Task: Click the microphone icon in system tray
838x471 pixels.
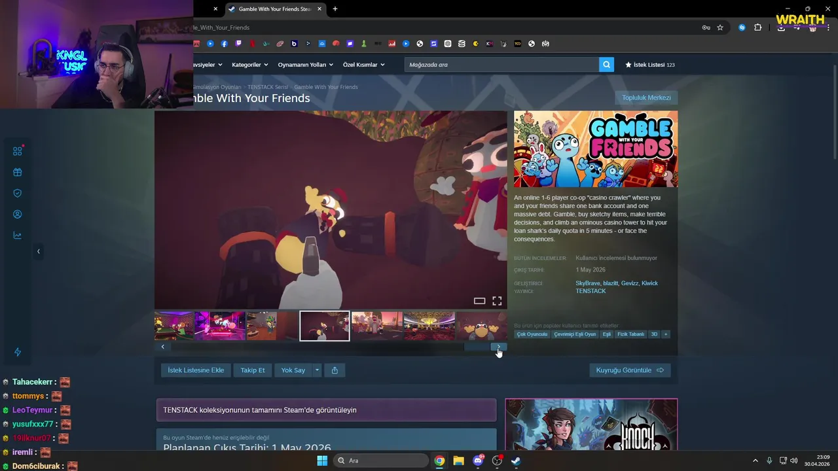Action: click(769, 461)
